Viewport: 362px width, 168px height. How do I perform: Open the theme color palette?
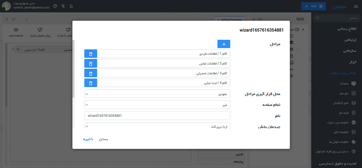55,6
